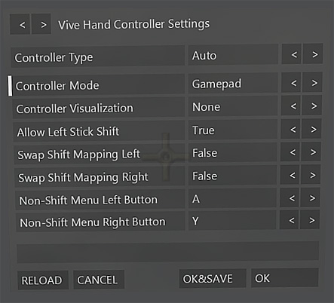Go to previous settings page arrow
Screen dimensions: 334x303
(x=20, y=24)
